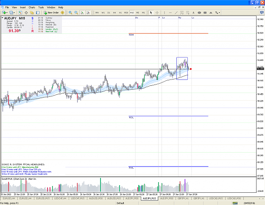Click the New Chart icon
This screenshot has height=205, width=265.
click(x=3, y=13)
